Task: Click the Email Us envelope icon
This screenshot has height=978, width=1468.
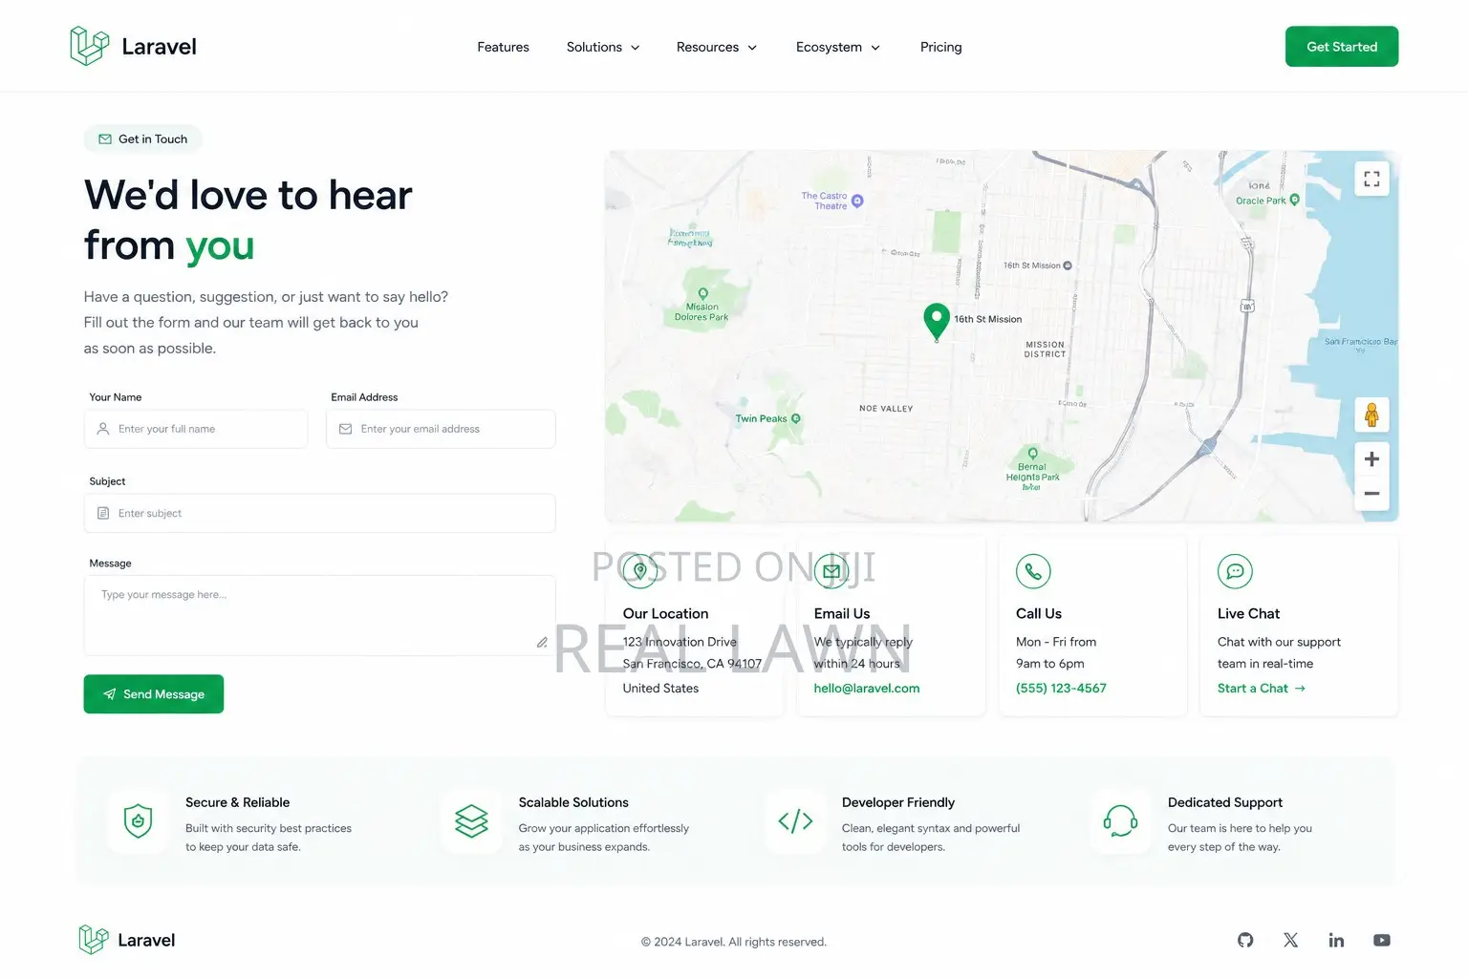Action: 831,571
